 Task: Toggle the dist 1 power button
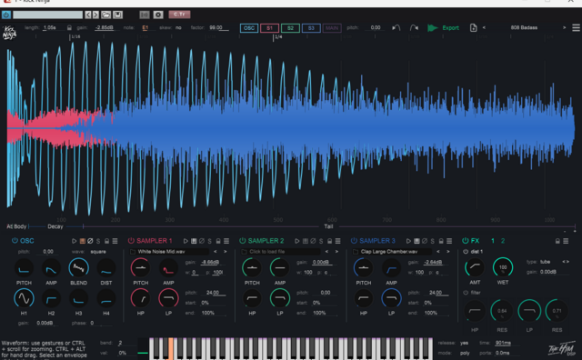[x=466, y=252]
